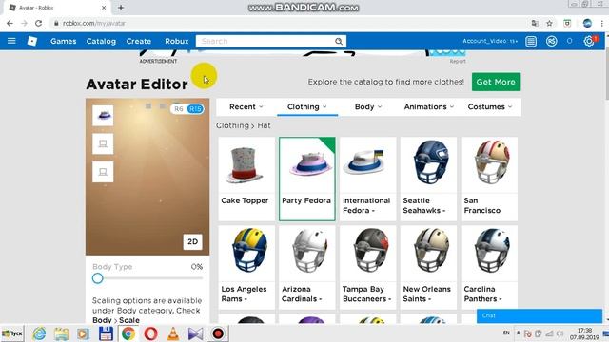Click the Get More button
Screen dimensions: 609x342
(496, 82)
